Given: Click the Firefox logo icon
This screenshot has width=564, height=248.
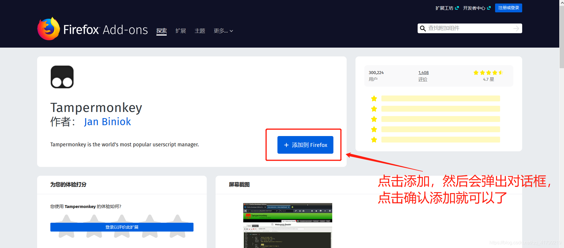Looking at the screenshot, I should [x=49, y=29].
